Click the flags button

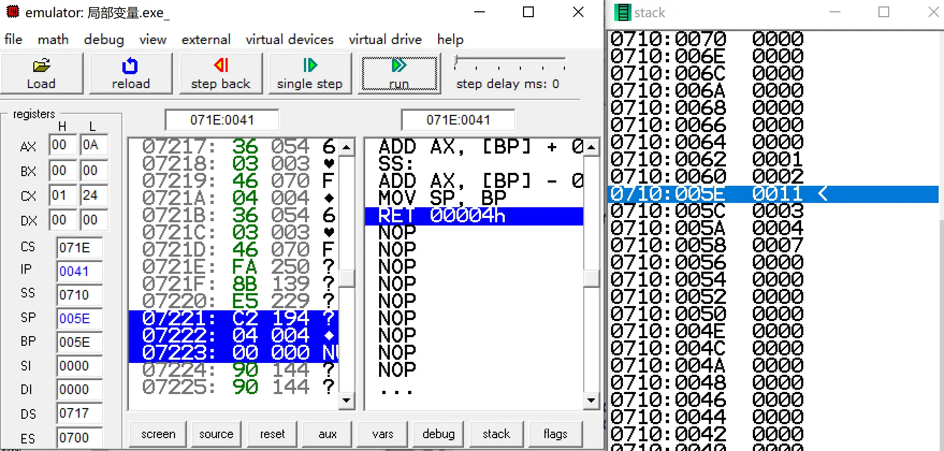tap(555, 434)
